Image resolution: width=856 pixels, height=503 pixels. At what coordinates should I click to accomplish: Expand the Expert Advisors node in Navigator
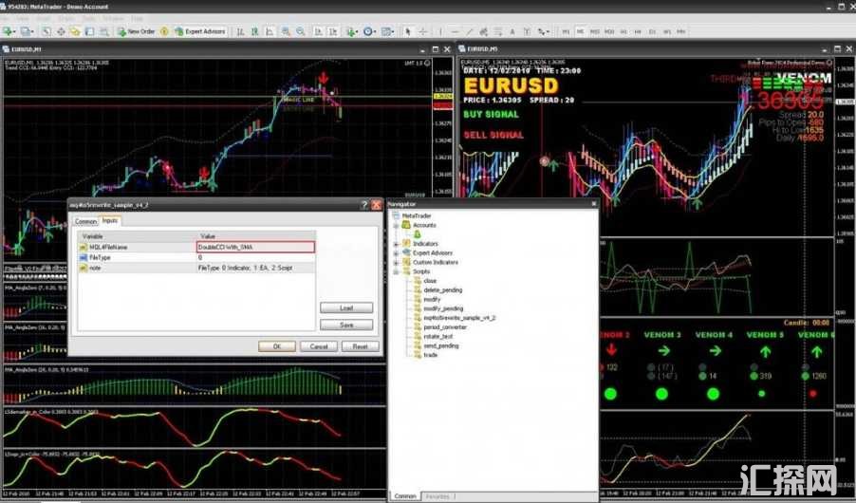pos(397,253)
